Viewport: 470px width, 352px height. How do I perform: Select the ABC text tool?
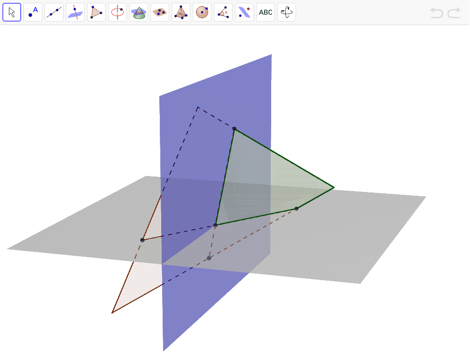point(266,12)
